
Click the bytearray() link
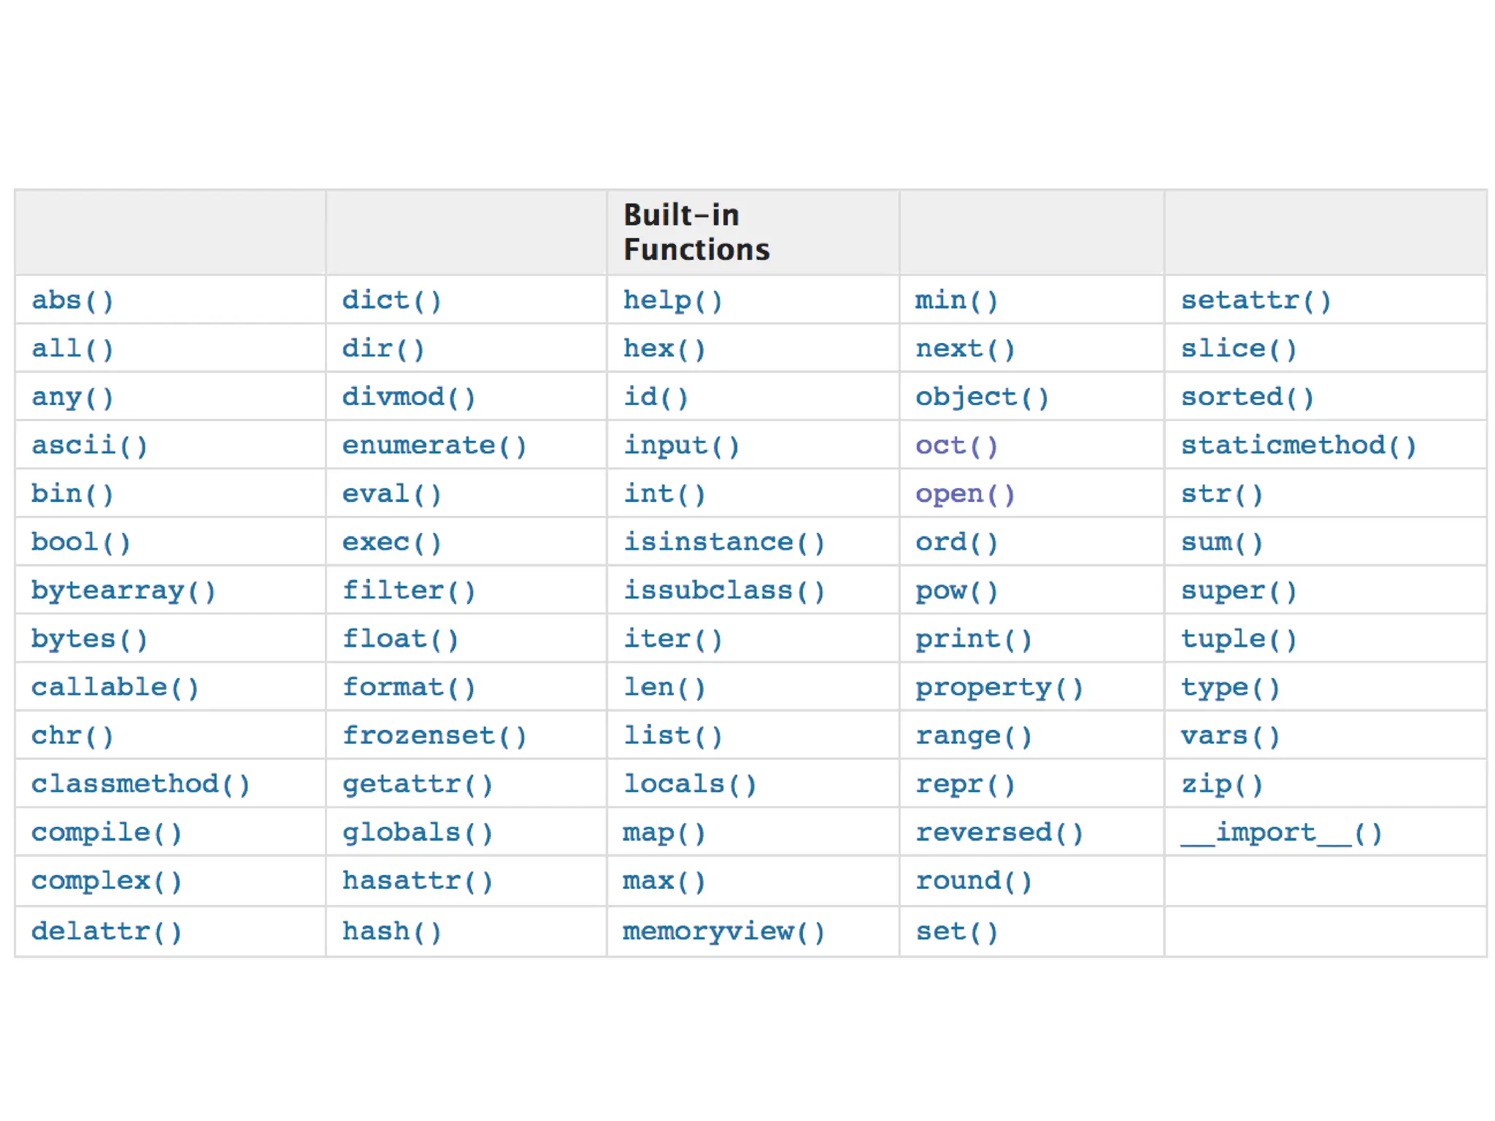tap(123, 591)
